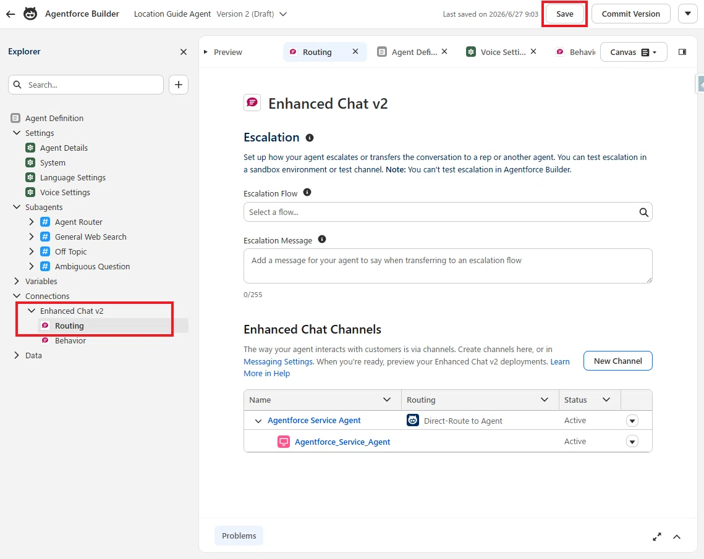The image size is (704, 559).
Task: Open the Status column menu
Action: pos(606,400)
